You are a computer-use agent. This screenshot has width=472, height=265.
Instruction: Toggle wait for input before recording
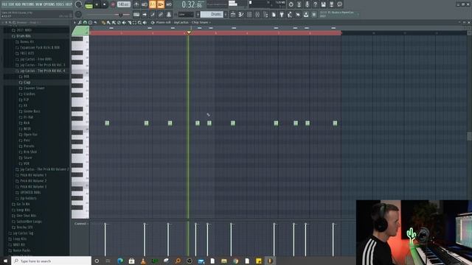[145, 4]
